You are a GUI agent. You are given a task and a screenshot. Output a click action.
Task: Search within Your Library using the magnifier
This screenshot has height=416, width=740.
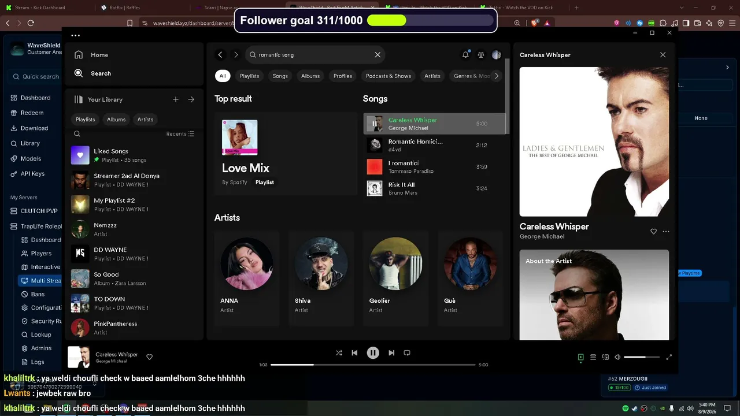[x=77, y=133]
